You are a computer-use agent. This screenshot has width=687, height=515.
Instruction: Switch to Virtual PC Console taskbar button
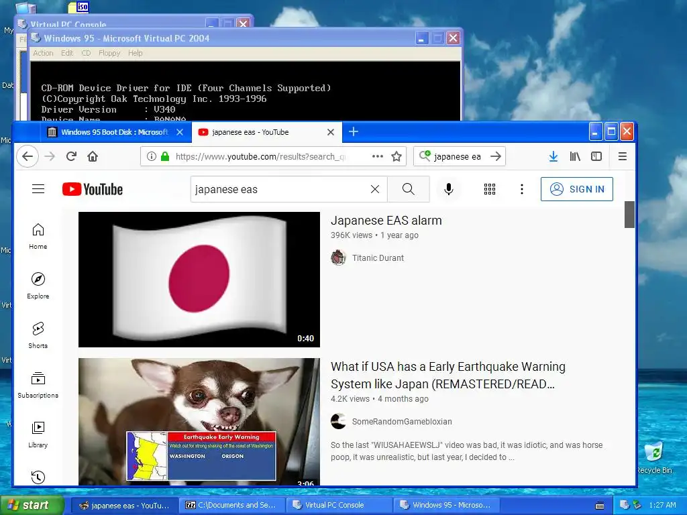[x=339, y=505]
